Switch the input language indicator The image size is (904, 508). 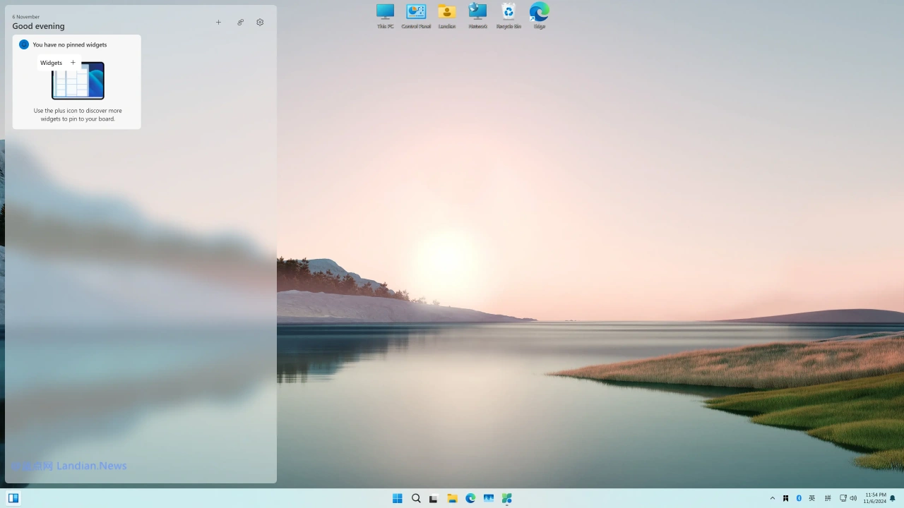coord(812,498)
